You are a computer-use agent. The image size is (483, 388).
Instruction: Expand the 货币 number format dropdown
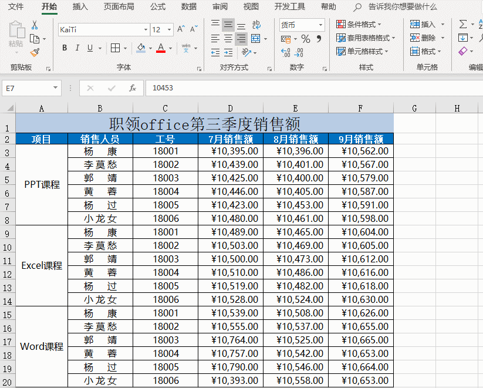coord(320,25)
